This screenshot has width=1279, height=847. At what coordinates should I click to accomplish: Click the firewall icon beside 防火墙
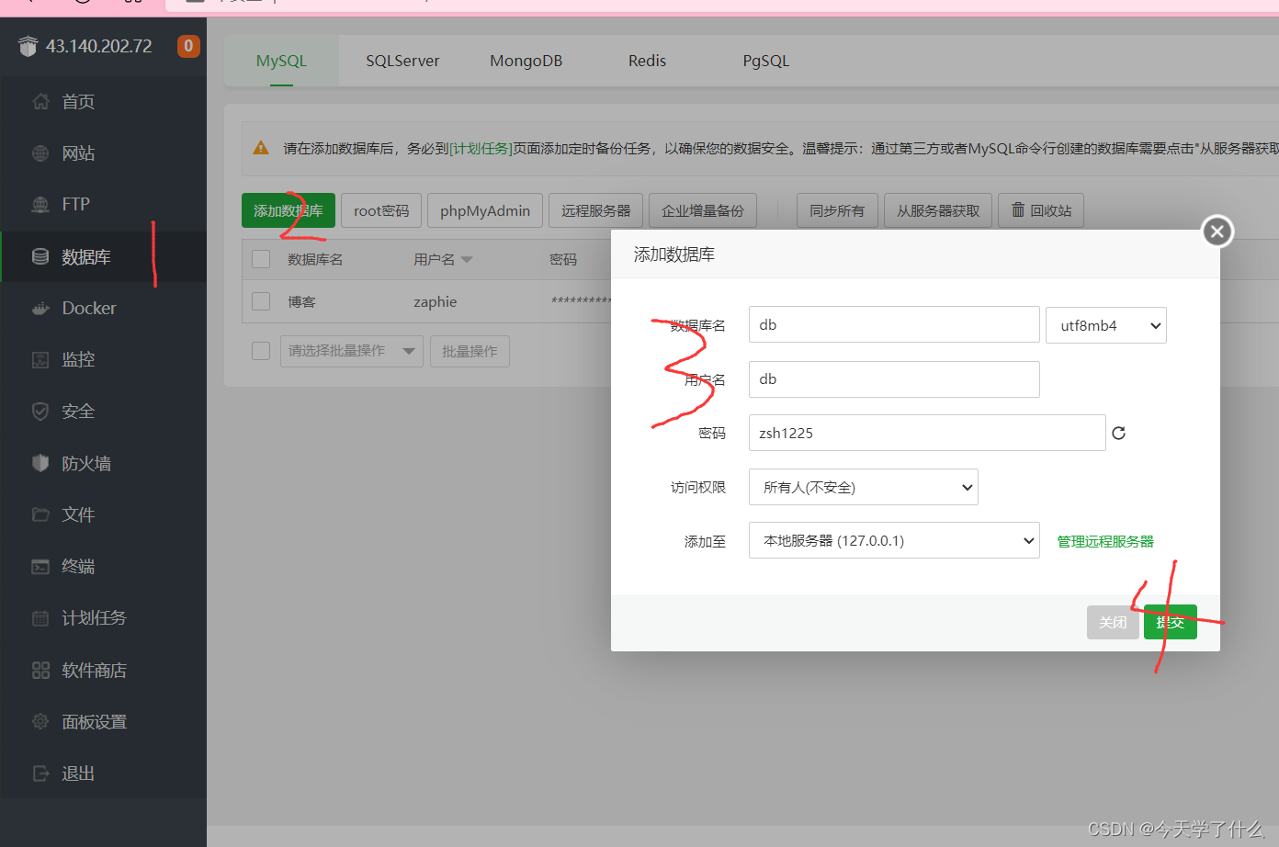[40, 463]
